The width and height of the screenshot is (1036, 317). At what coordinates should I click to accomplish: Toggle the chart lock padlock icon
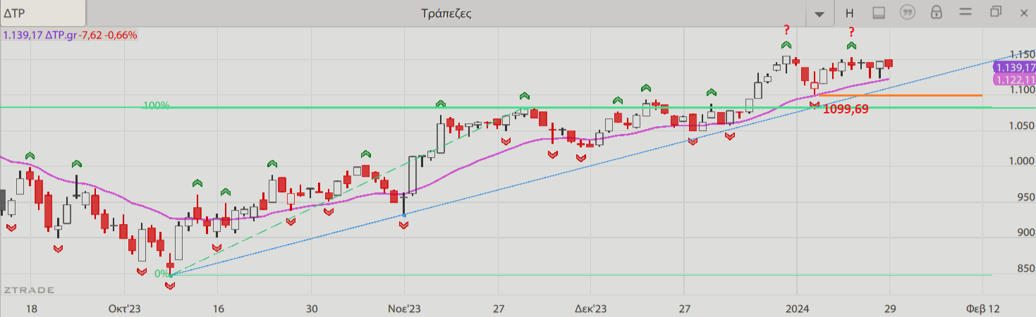(937, 13)
